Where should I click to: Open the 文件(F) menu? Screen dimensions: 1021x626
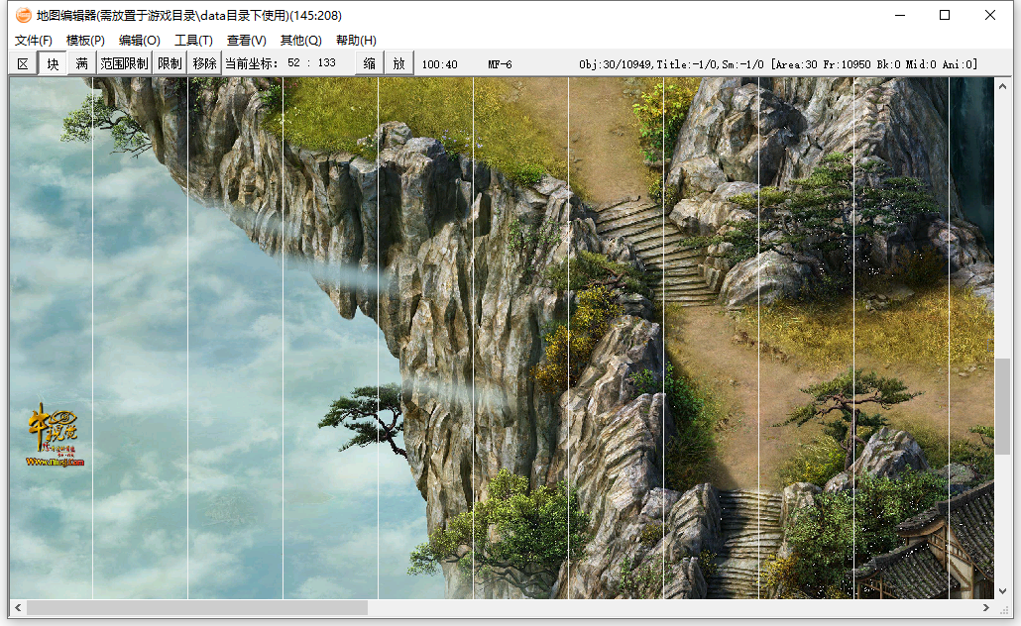pos(34,41)
